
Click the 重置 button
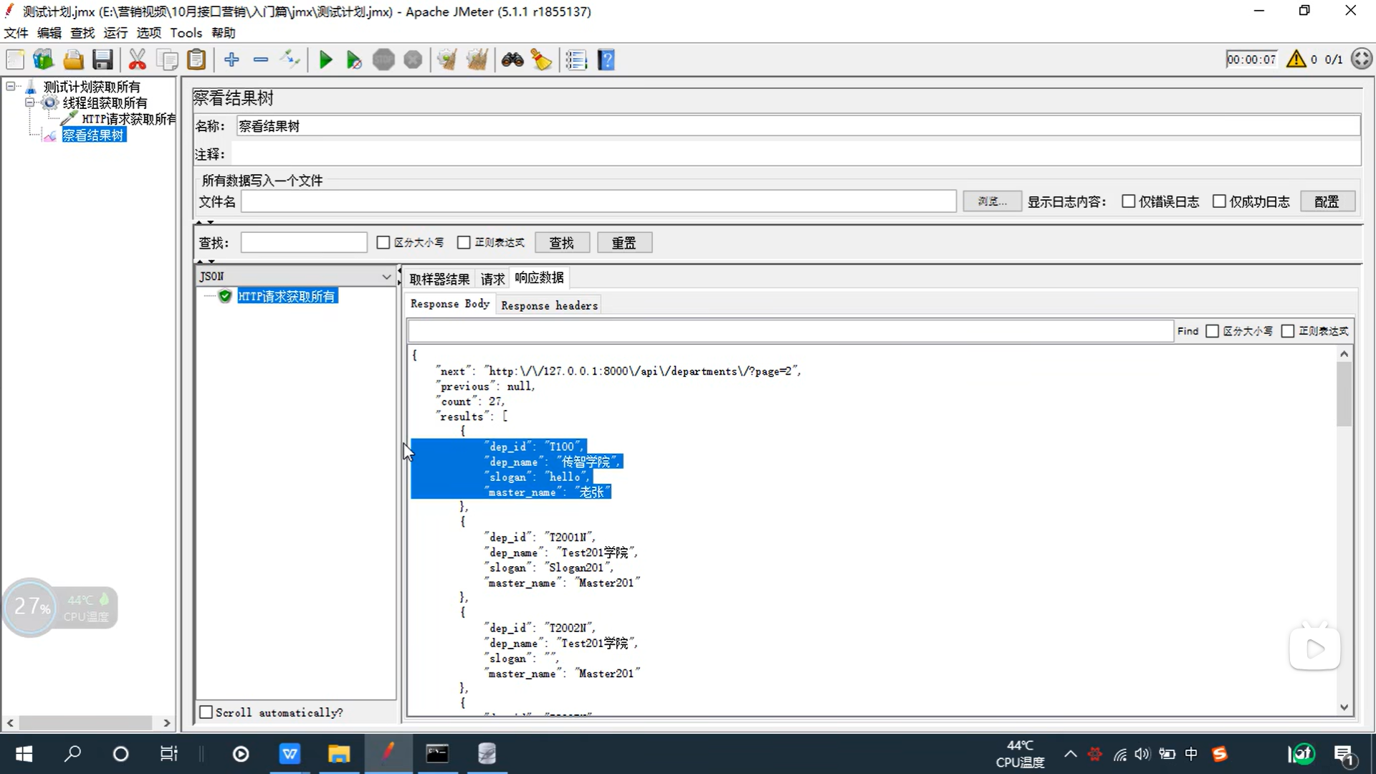click(623, 243)
